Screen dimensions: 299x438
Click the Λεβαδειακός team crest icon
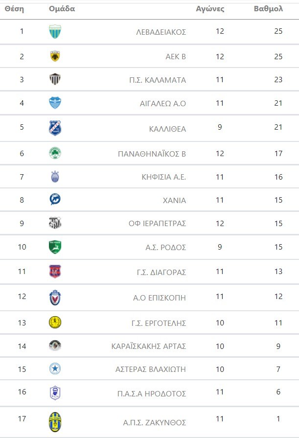click(x=55, y=32)
